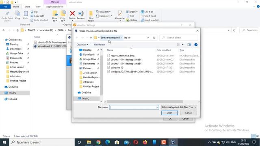260x146 pixels.
Task: Click the Paste icon in the ribbon
Action: (x=26, y=15)
